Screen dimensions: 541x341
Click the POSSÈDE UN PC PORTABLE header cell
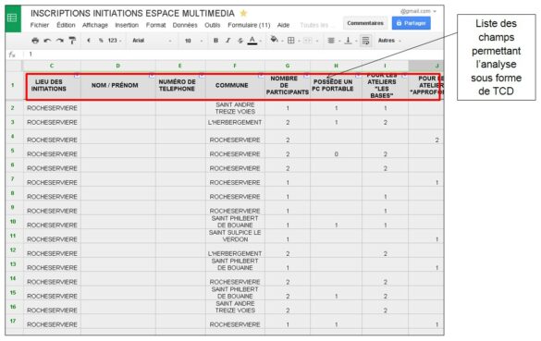coord(336,86)
